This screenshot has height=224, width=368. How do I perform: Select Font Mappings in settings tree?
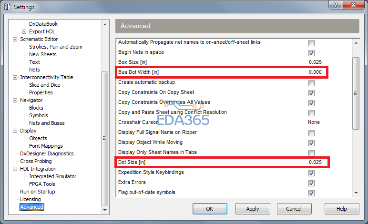point(46,146)
